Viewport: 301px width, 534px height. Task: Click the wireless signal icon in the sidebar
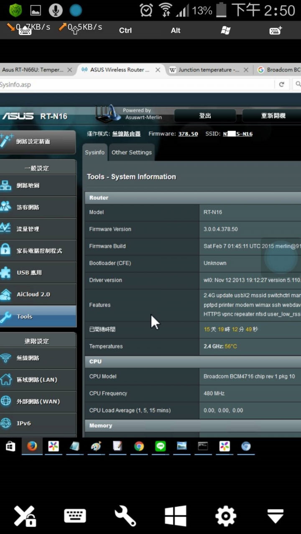(x=5, y=358)
